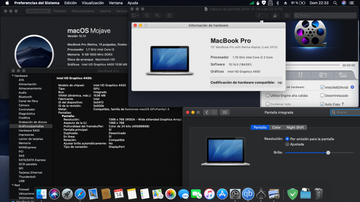Enable Combinar todo checkbox
360x202 pixels.
[x=267, y=104]
